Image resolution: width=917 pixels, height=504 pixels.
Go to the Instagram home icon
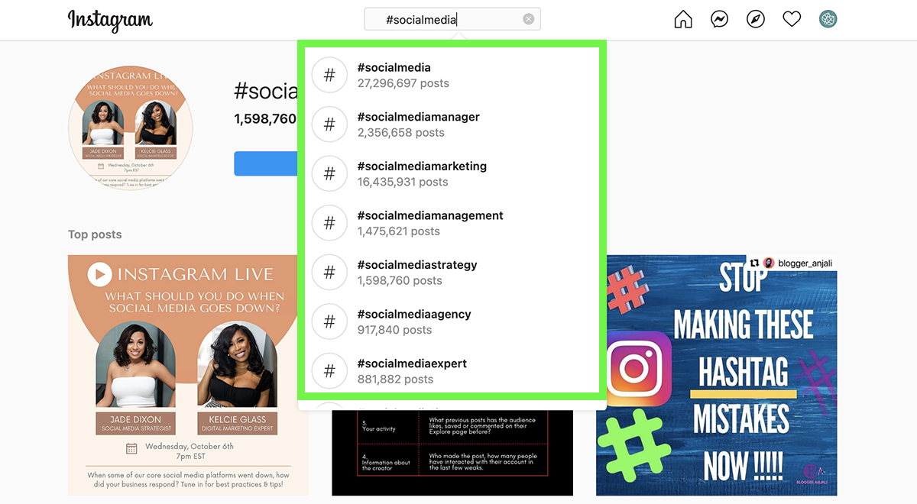pos(683,20)
